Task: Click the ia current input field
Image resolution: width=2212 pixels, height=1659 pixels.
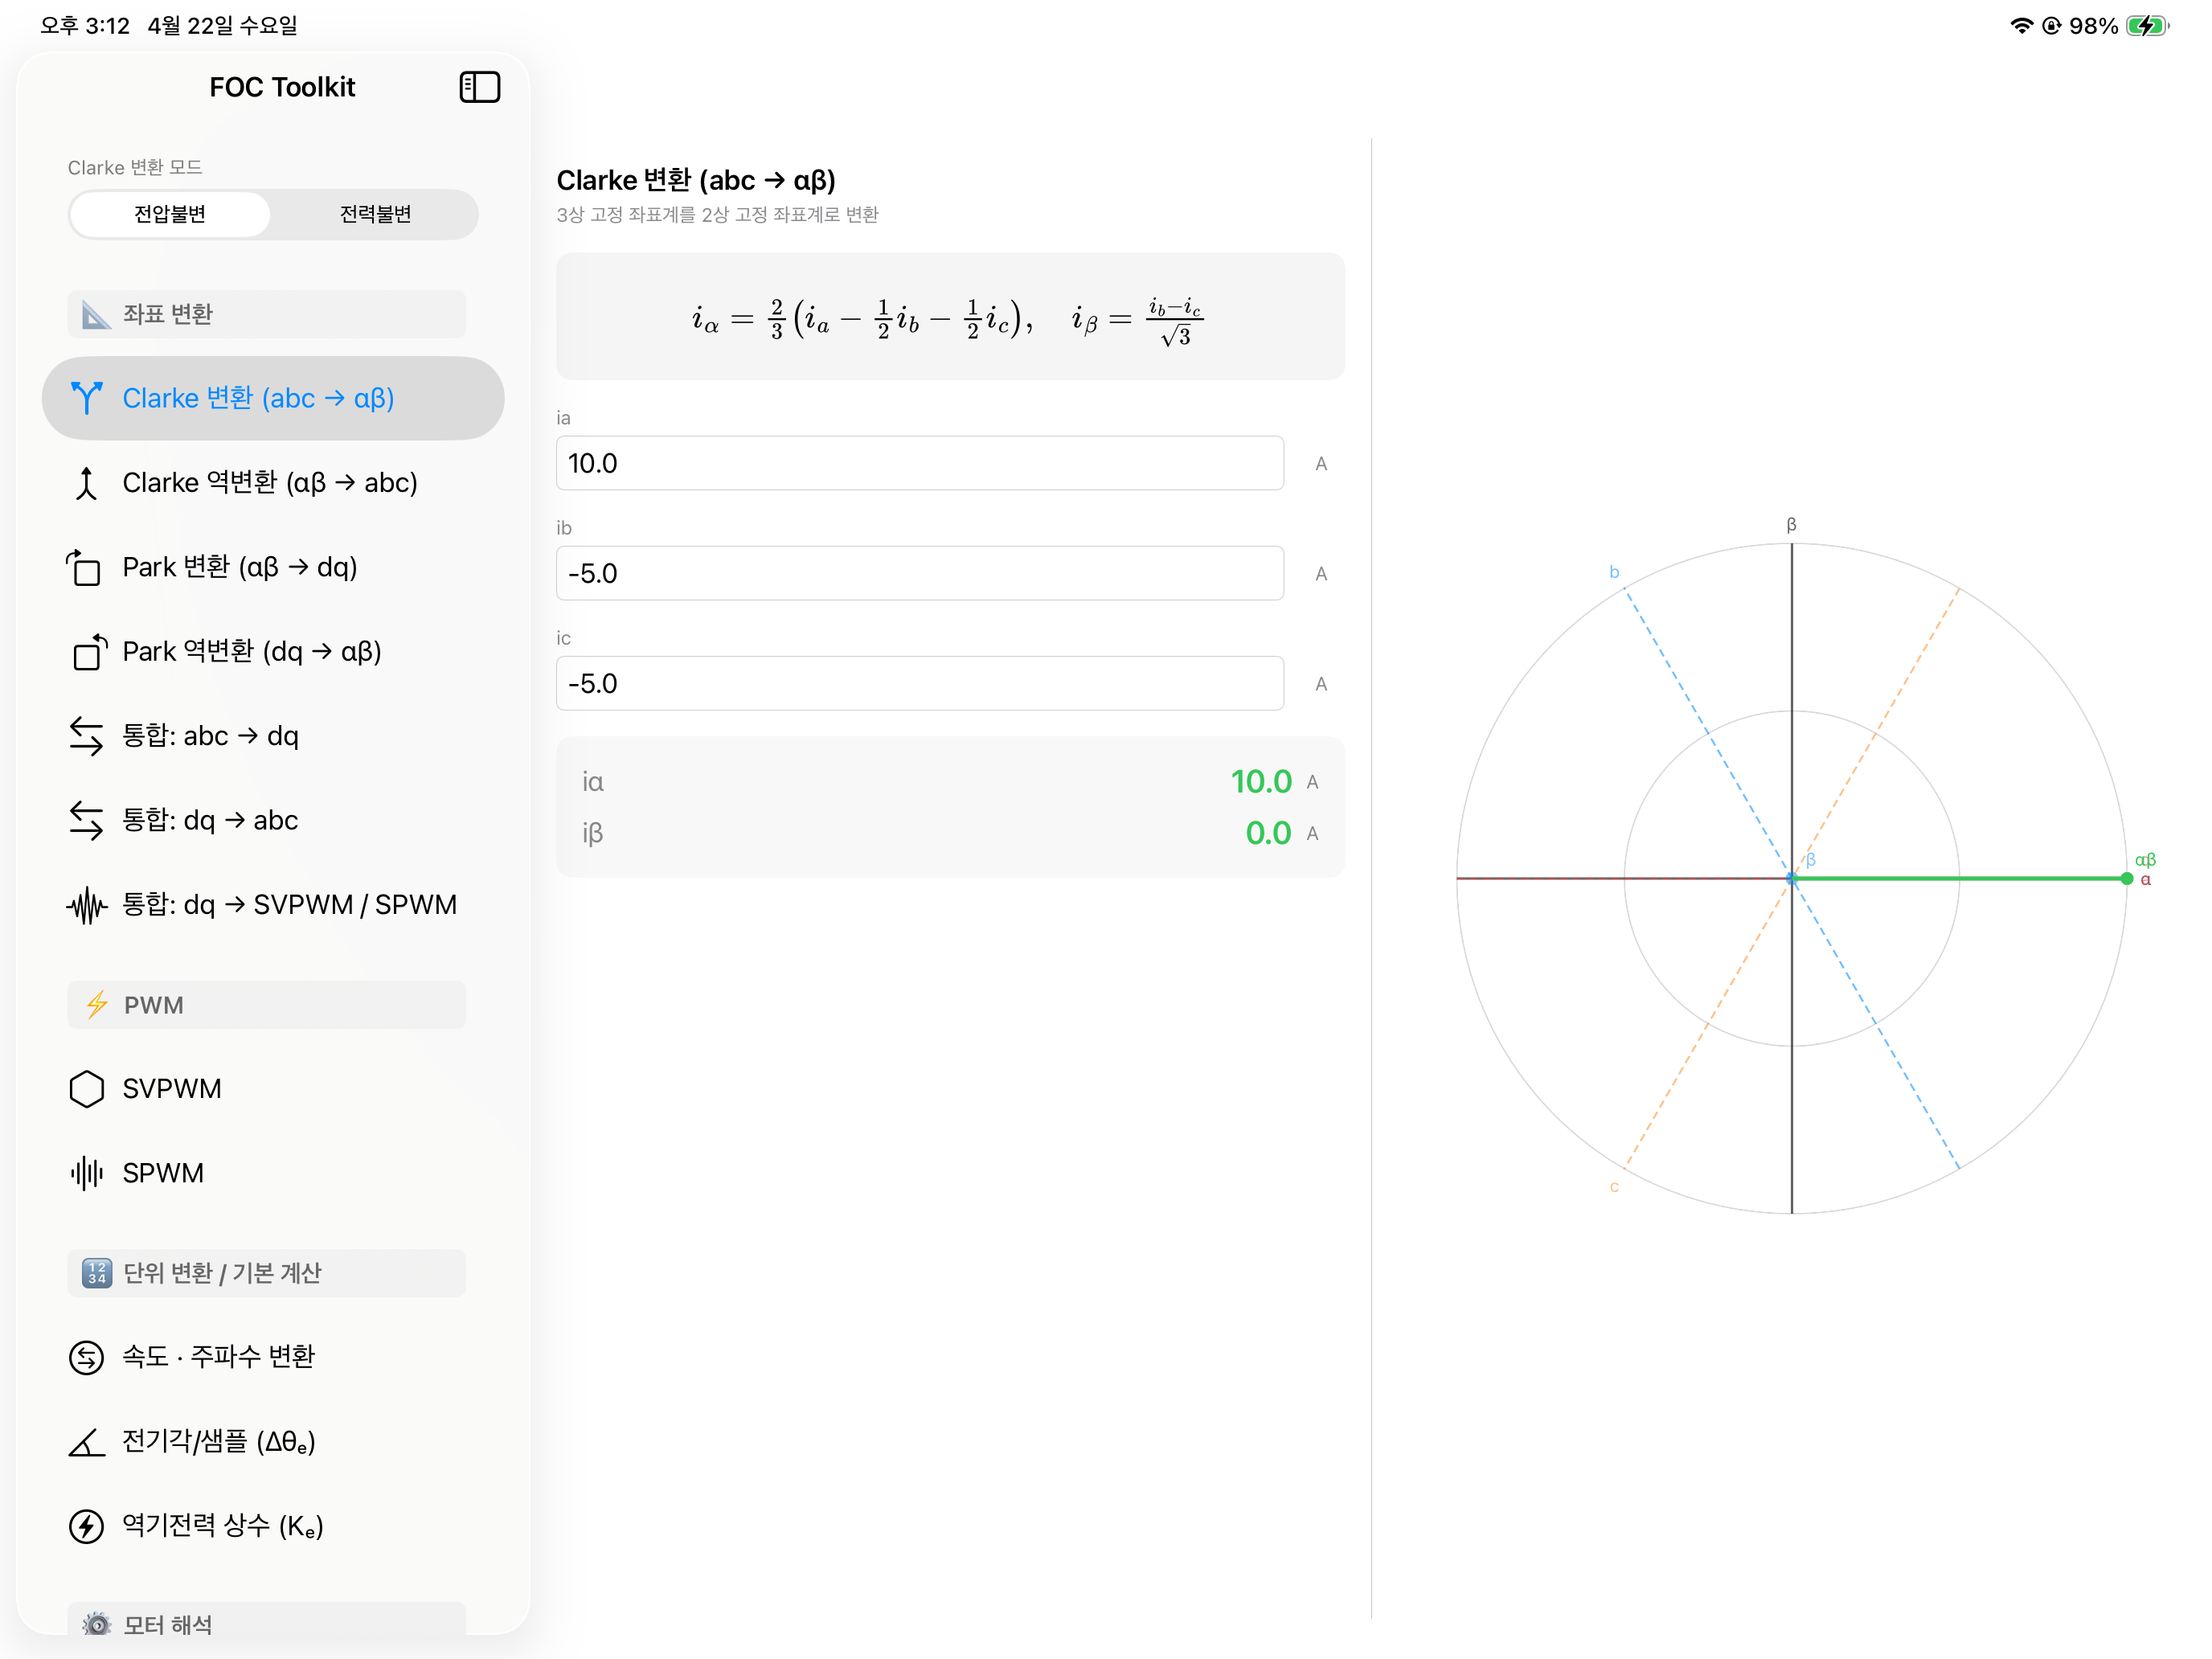Action: click(919, 463)
